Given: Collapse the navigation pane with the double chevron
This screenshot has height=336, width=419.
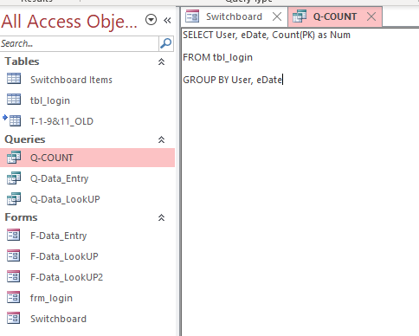Looking at the screenshot, I should pos(167,20).
